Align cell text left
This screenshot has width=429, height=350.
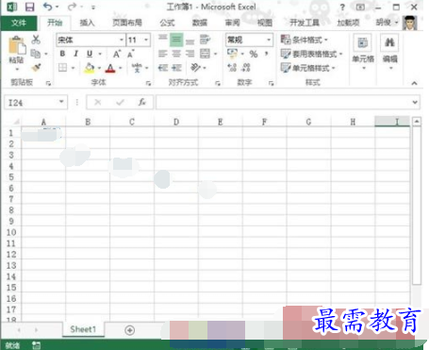162,54
